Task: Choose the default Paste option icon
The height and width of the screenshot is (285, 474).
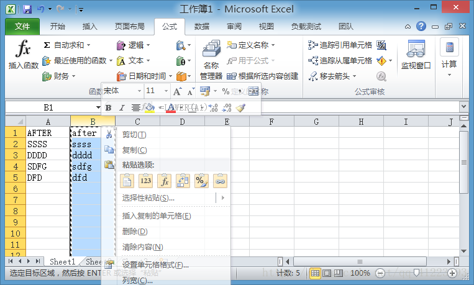Action: click(127, 181)
